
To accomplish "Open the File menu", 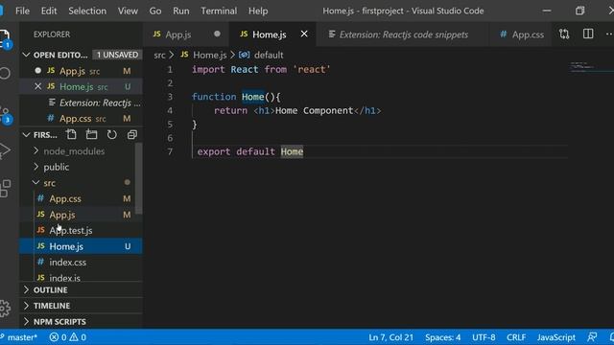I will pyautogui.click(x=22, y=11).
